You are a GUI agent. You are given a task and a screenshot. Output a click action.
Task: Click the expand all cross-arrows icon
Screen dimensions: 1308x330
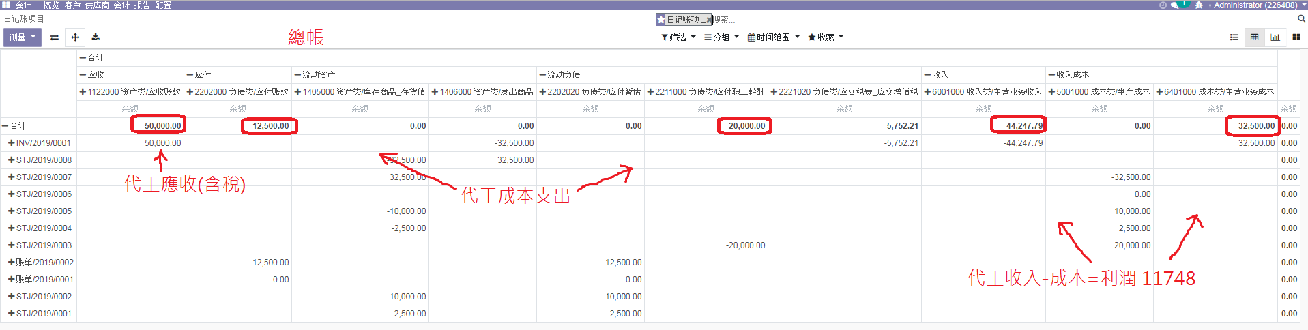[x=75, y=37]
